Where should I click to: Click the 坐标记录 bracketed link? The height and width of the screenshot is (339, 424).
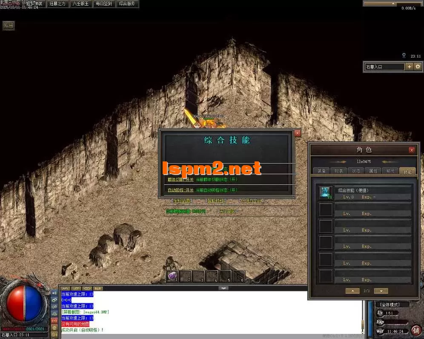tap(181, 201)
